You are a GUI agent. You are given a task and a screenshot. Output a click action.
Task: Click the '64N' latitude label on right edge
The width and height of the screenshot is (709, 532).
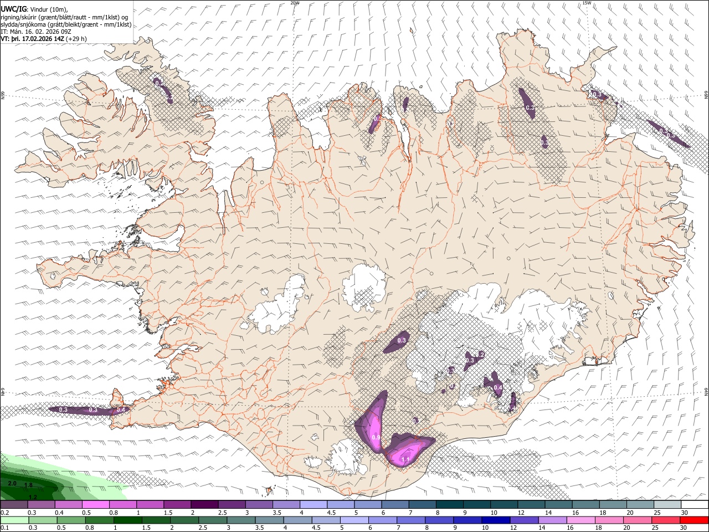click(x=706, y=392)
